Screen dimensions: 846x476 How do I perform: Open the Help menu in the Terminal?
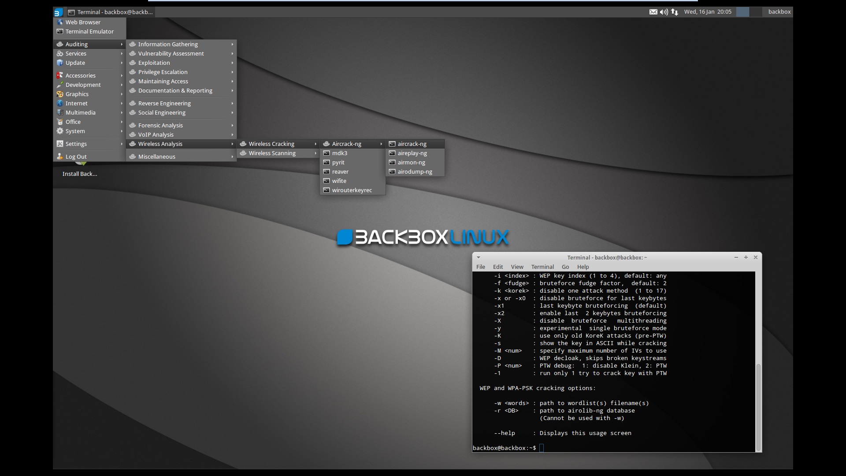pyautogui.click(x=583, y=267)
